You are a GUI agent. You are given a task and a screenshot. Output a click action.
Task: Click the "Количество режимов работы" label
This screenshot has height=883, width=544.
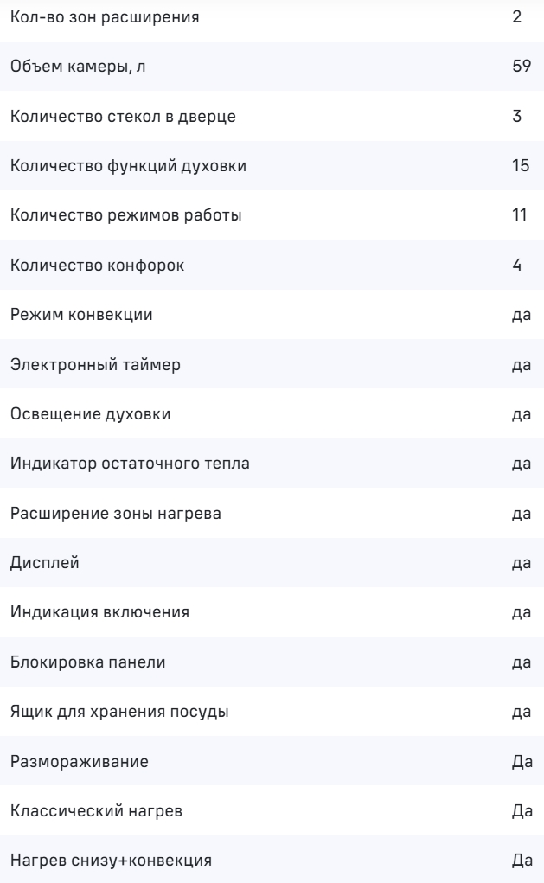125,215
